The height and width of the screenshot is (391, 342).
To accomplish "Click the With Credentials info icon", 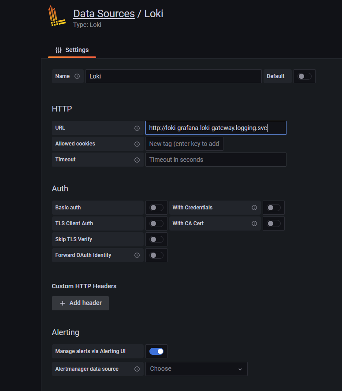I will (x=254, y=208).
